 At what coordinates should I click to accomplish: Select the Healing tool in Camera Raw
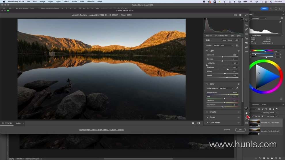[246, 29]
